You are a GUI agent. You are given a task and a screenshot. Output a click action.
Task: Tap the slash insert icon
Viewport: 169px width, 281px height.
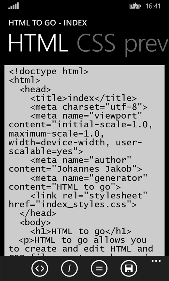click(x=69, y=268)
